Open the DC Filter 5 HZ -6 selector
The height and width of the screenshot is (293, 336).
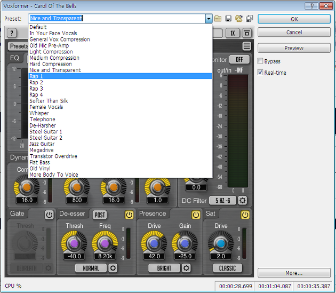point(222,201)
